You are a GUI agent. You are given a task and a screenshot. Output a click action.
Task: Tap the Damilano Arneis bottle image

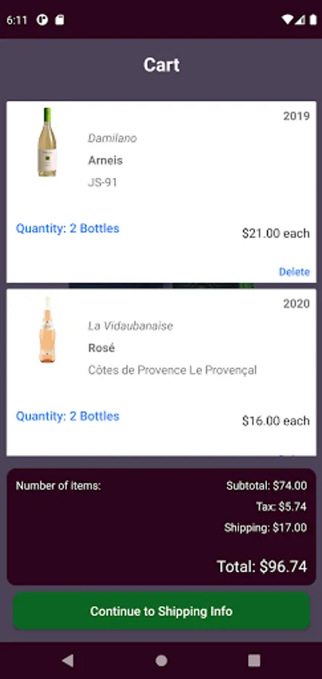click(x=47, y=142)
